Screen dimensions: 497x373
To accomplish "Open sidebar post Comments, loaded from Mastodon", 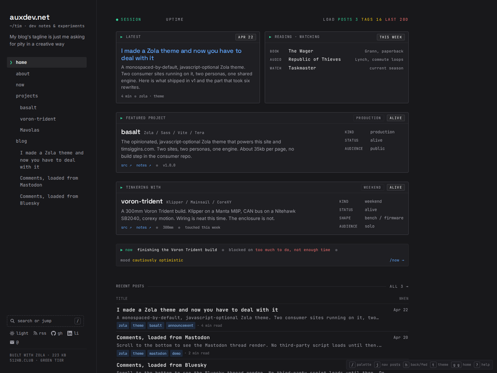I will click(x=49, y=182).
